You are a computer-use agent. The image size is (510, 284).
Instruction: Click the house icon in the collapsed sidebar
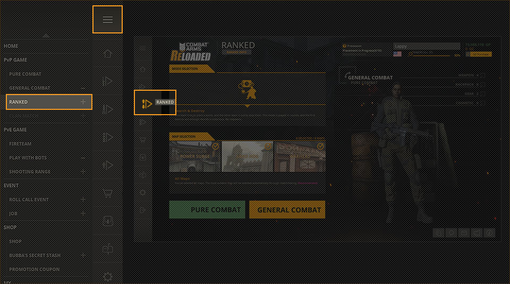pos(108,54)
